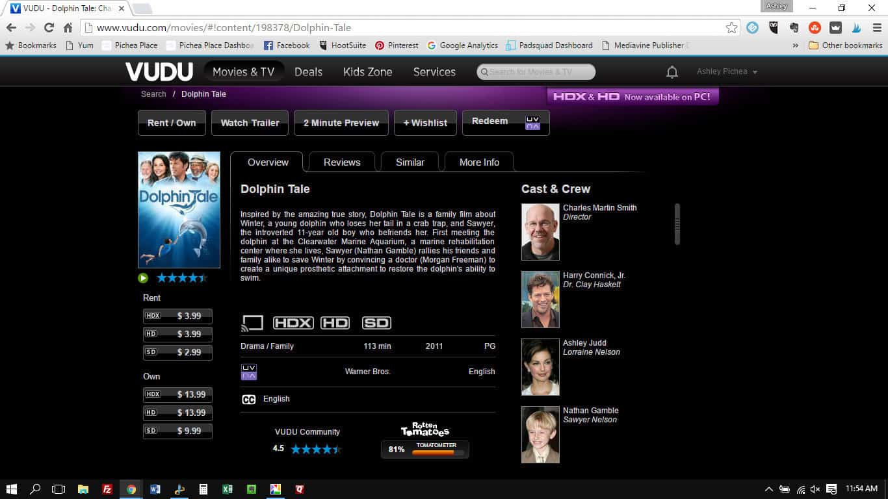Image resolution: width=888 pixels, height=499 pixels.
Task: Click the large HD format badge
Action: pyautogui.click(x=335, y=323)
